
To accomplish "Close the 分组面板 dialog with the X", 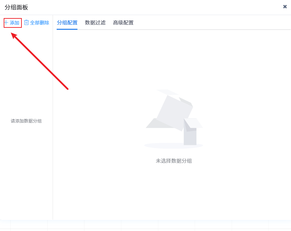I will point(285,7).
